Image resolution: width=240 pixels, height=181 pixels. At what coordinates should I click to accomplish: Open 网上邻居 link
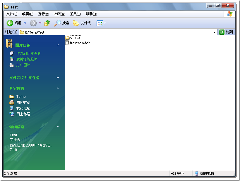[x=23, y=114]
